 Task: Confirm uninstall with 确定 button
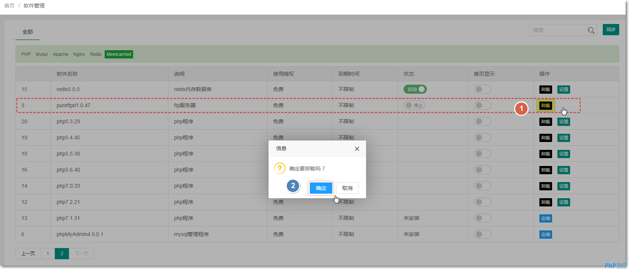coord(321,188)
